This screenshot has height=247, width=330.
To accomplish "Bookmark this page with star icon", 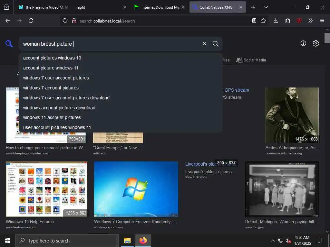I will tap(263, 21).
